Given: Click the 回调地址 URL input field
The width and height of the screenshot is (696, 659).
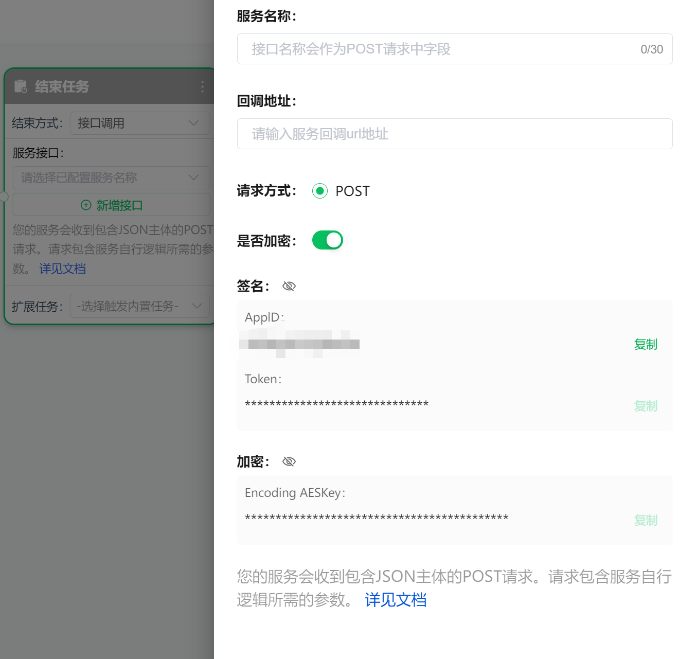Looking at the screenshot, I should coord(454,134).
